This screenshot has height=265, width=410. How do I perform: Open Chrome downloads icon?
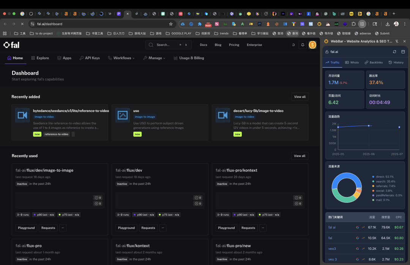point(388,24)
